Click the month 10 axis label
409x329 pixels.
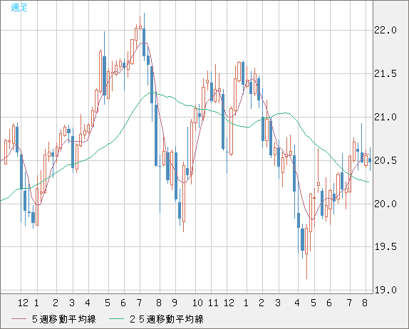[x=197, y=303]
